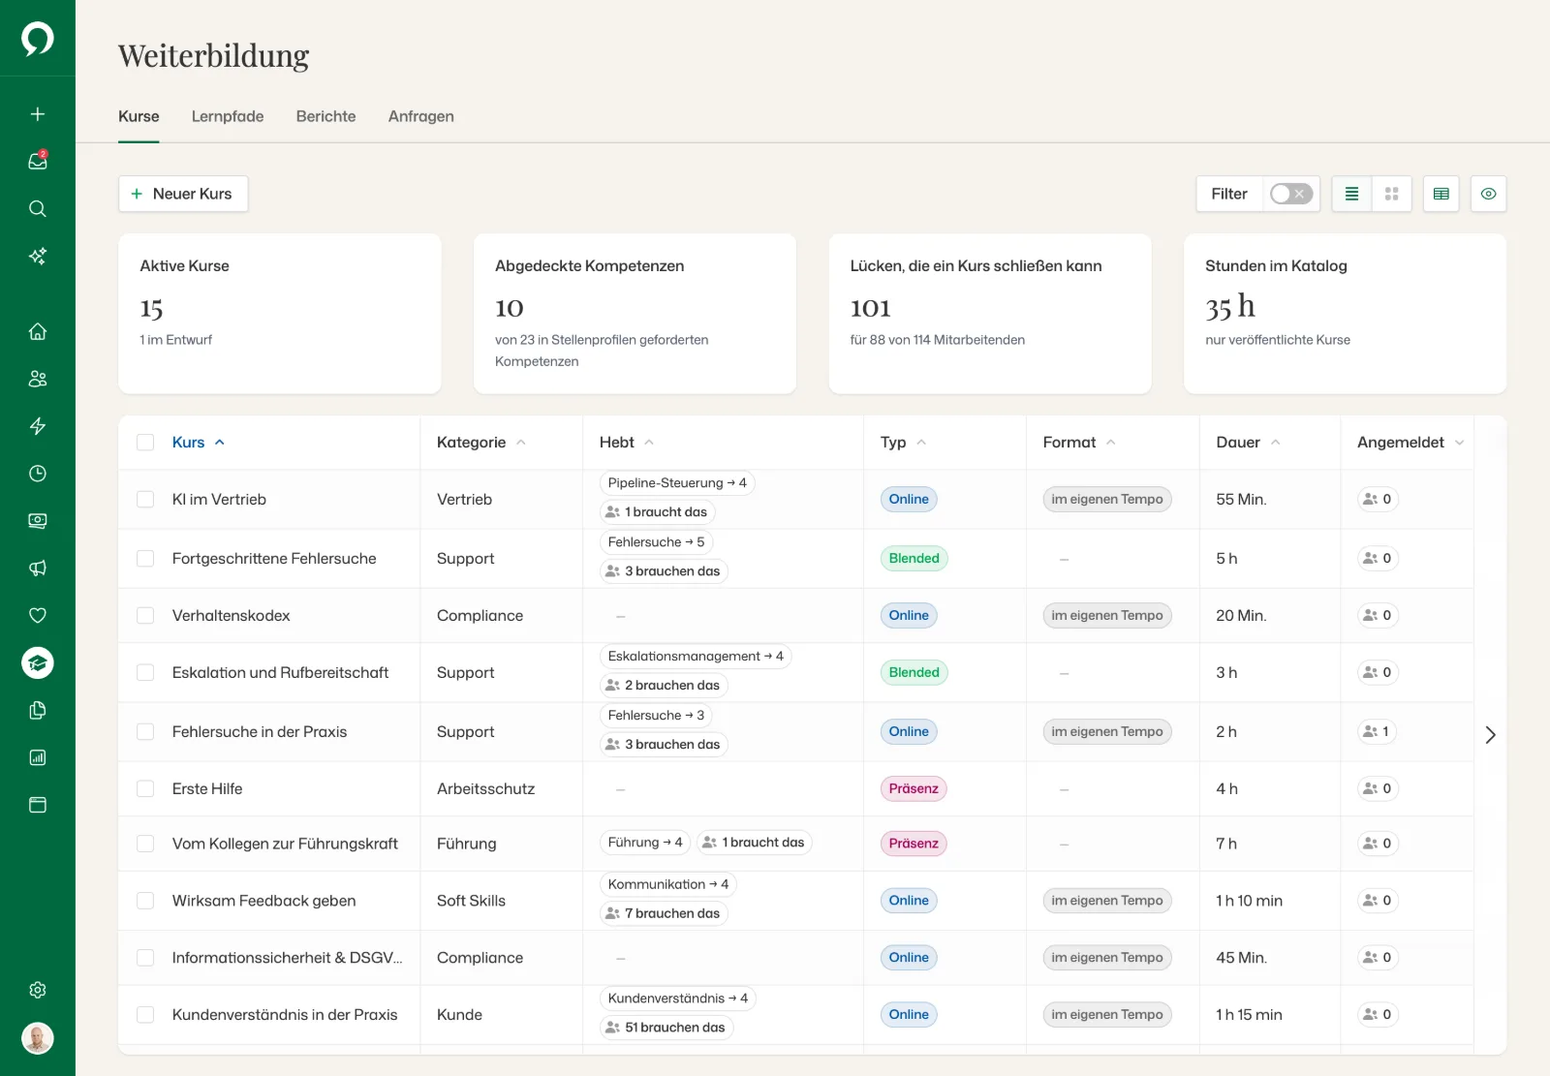The height and width of the screenshot is (1076, 1550).
Task: Open the clock time-tracking sidebar icon
Action: pos(38,474)
